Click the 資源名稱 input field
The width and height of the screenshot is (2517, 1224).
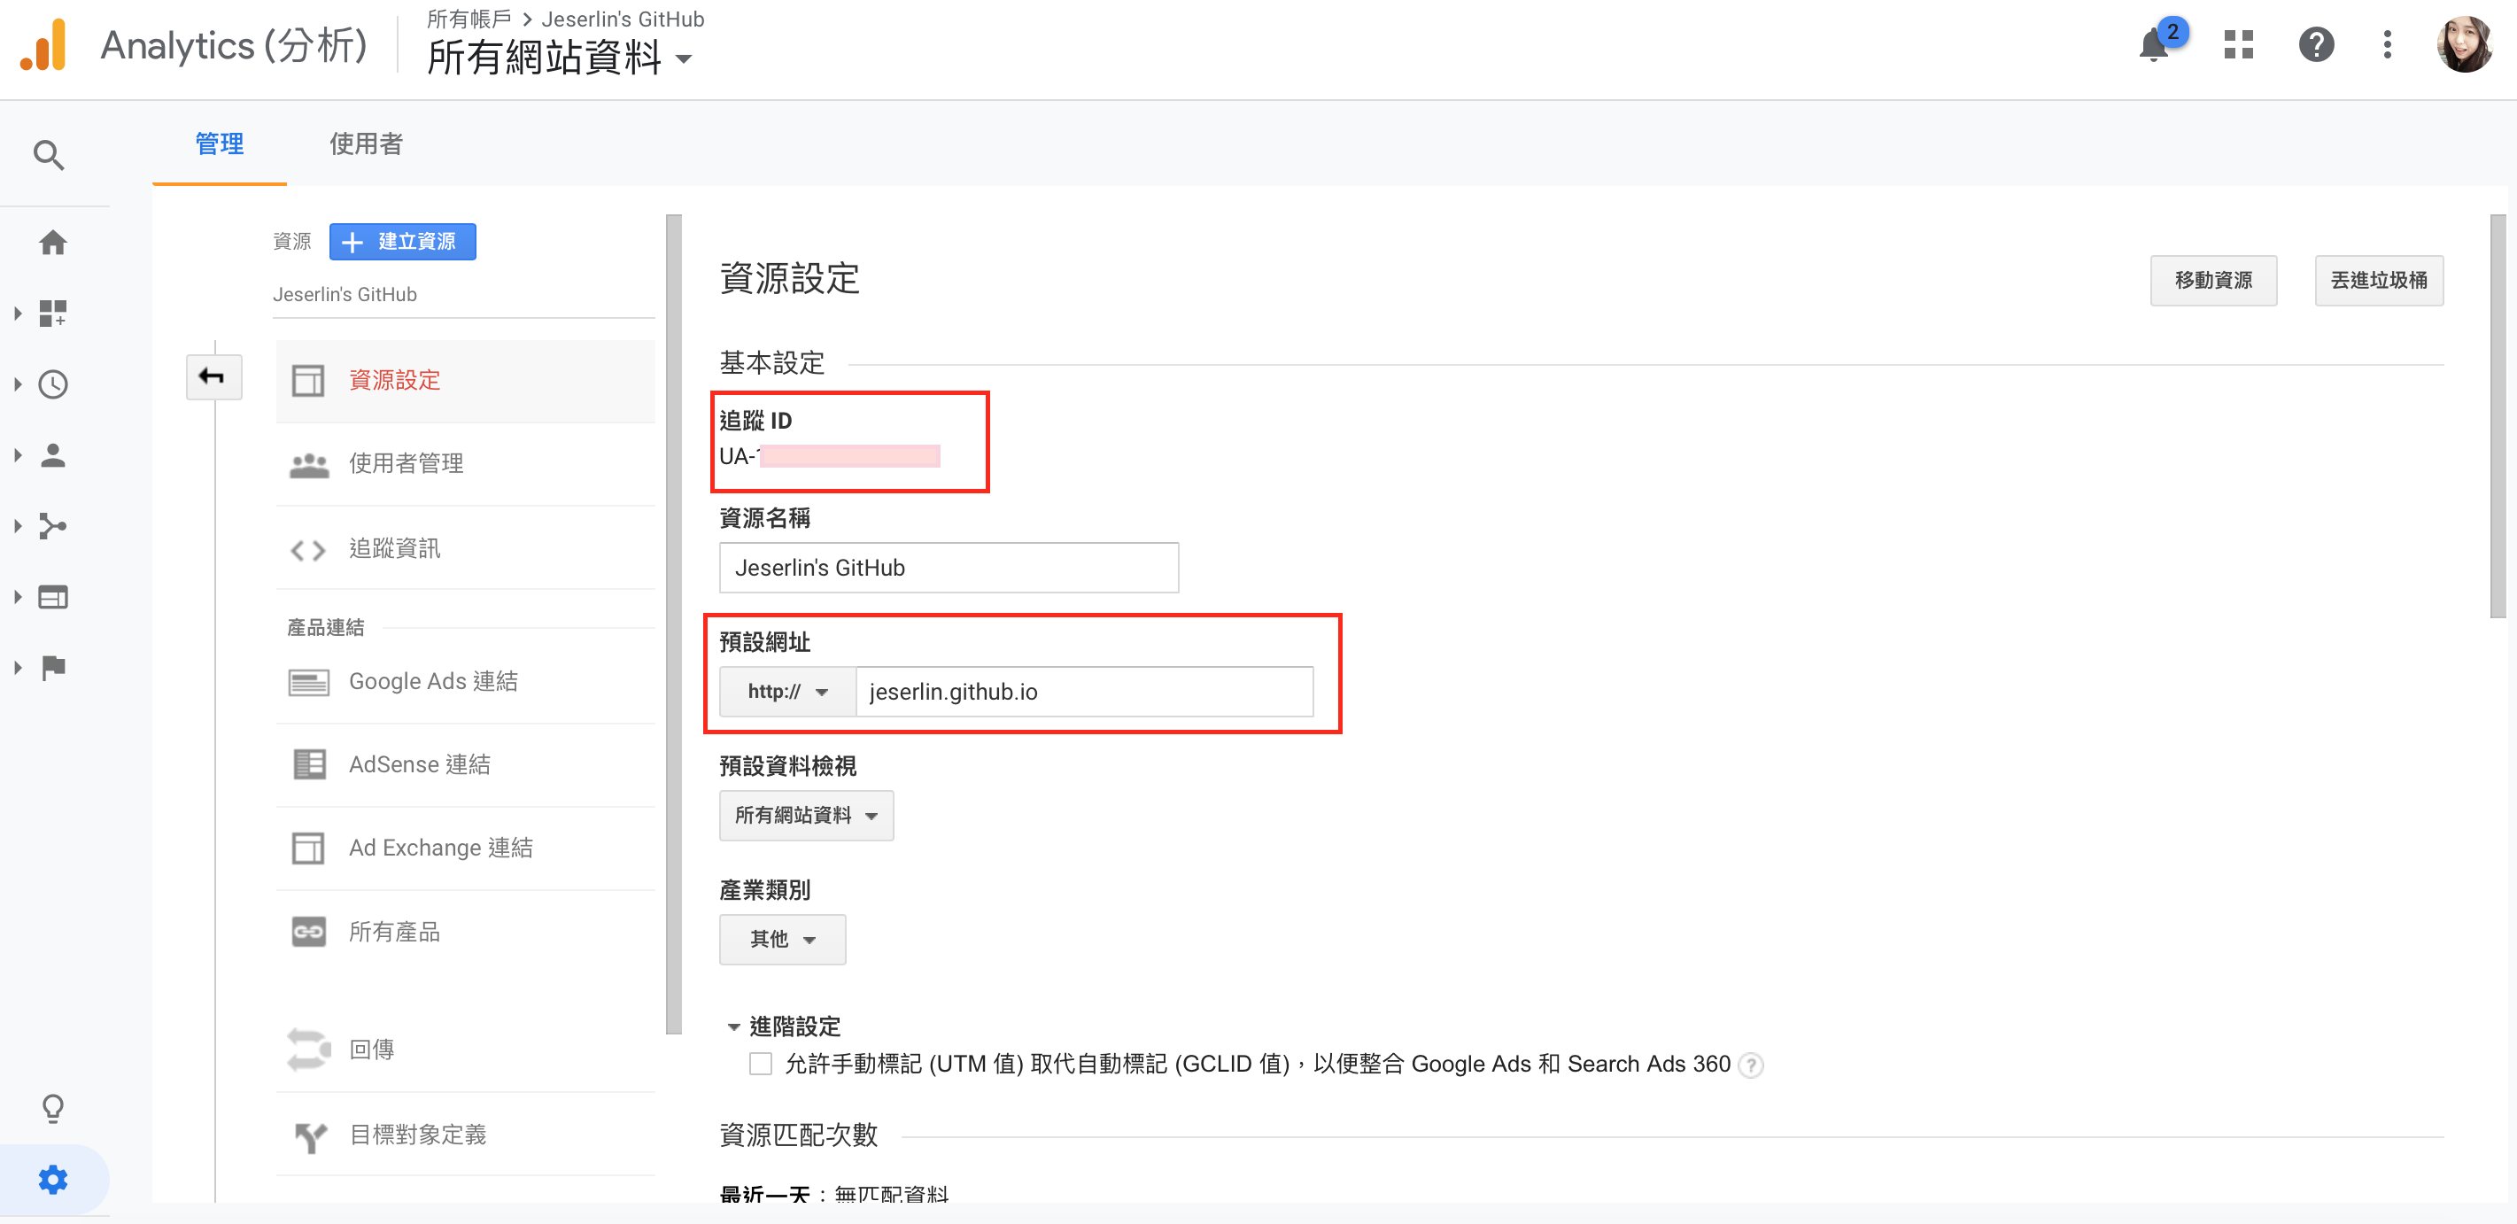(x=949, y=569)
